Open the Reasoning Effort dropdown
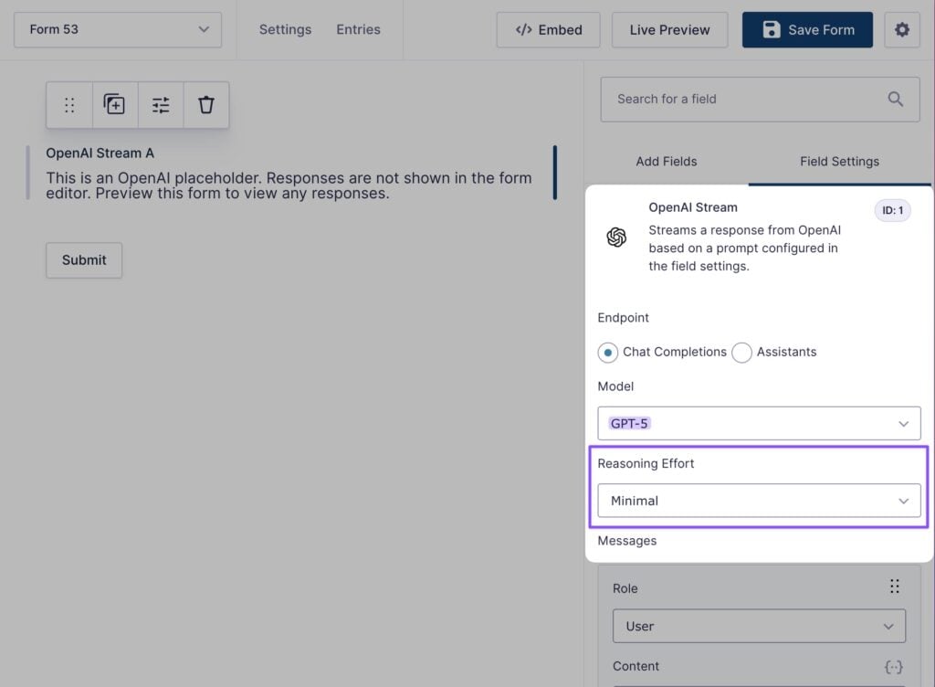This screenshot has height=687, width=935. [759, 501]
